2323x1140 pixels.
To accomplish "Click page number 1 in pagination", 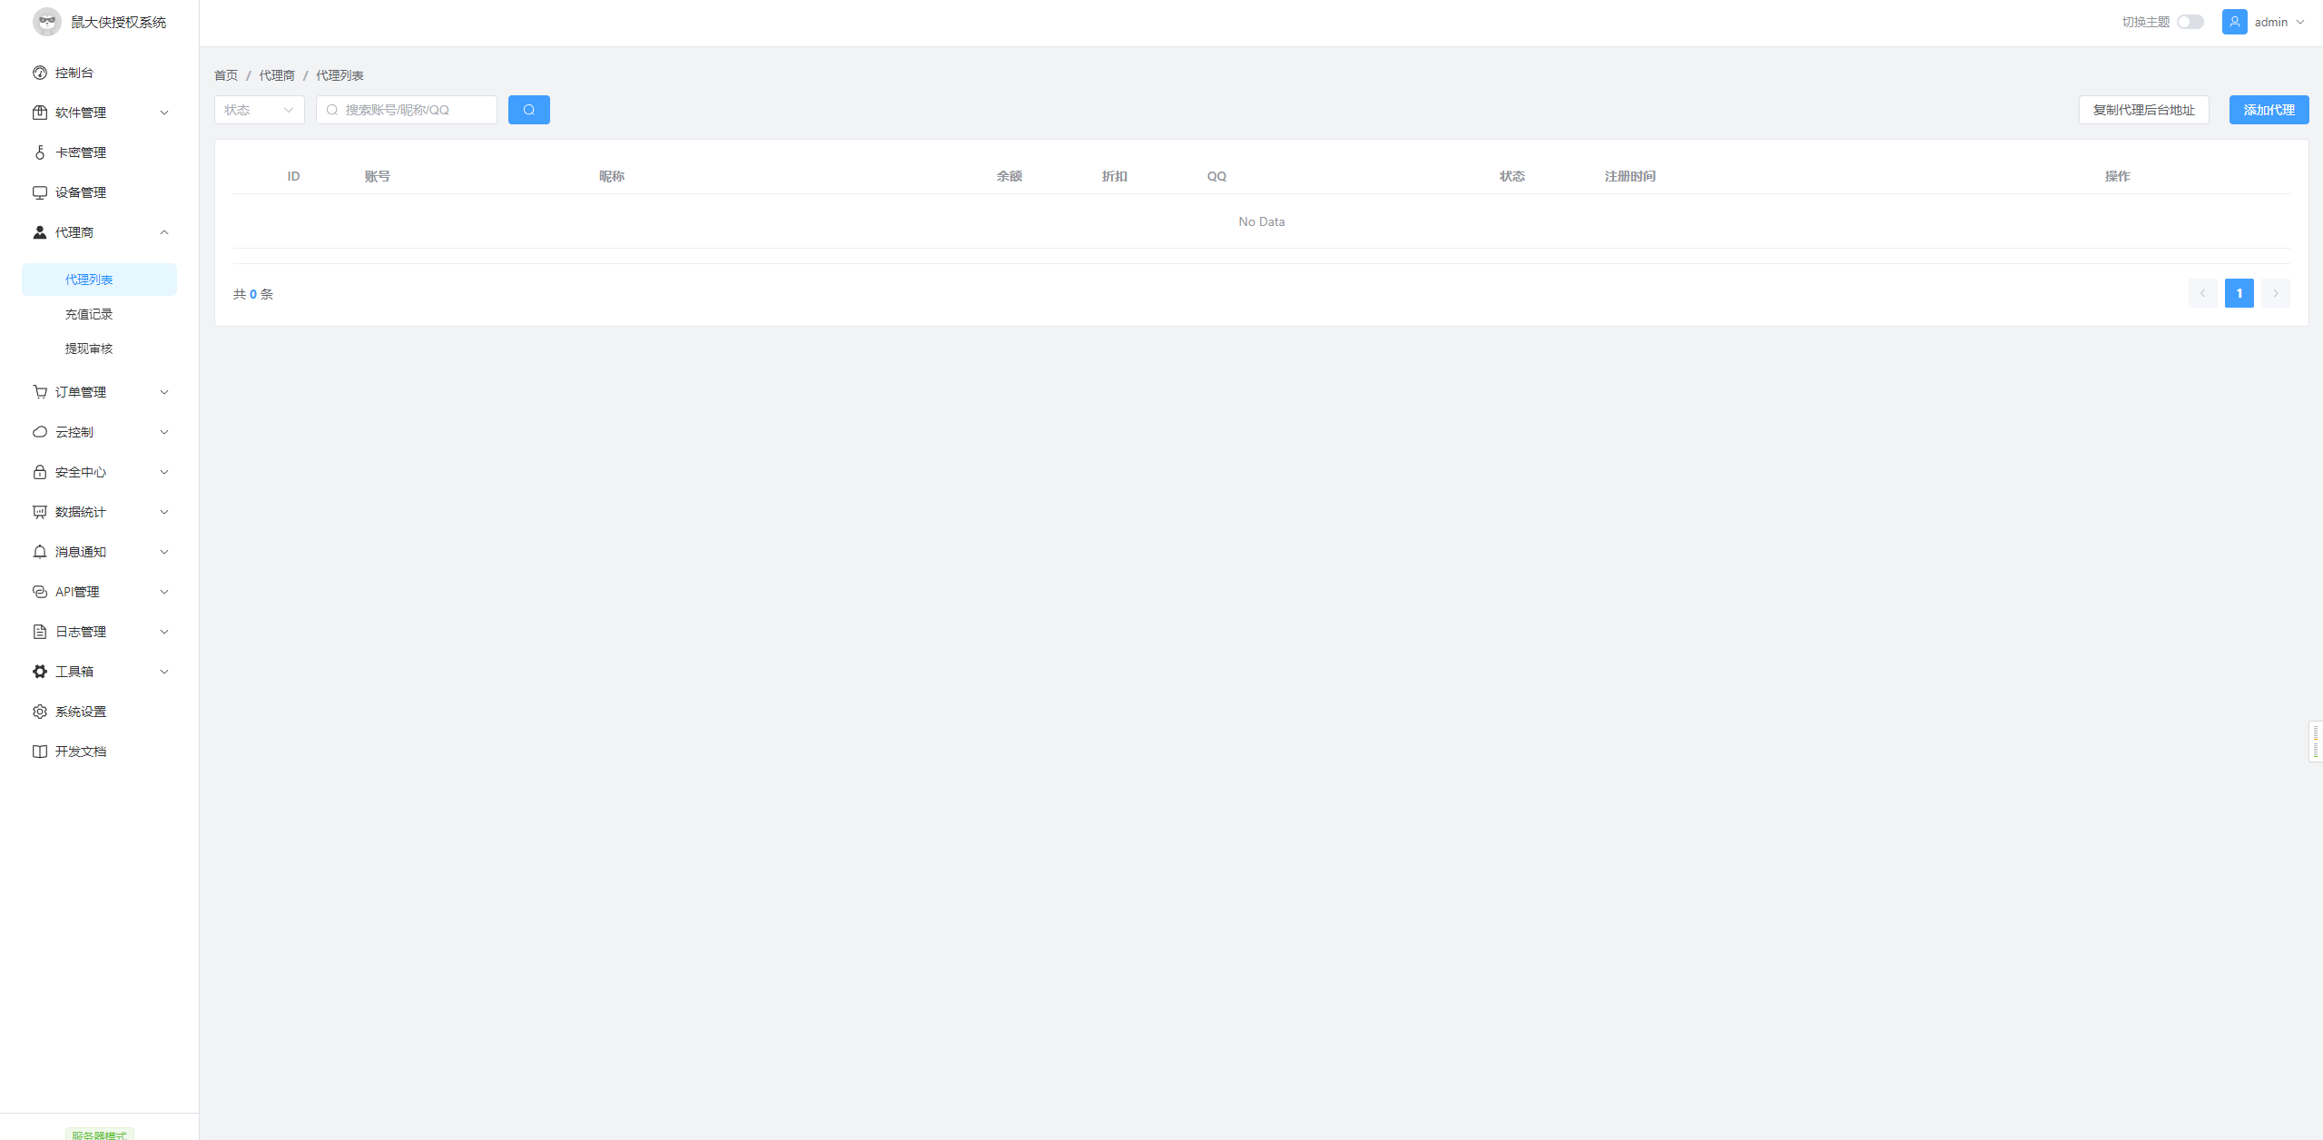I will coord(2239,293).
